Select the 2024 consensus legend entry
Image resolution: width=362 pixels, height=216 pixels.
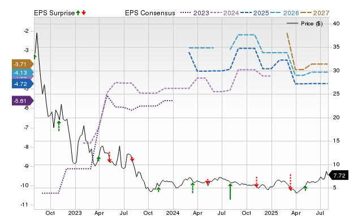pyautogui.click(x=225, y=12)
